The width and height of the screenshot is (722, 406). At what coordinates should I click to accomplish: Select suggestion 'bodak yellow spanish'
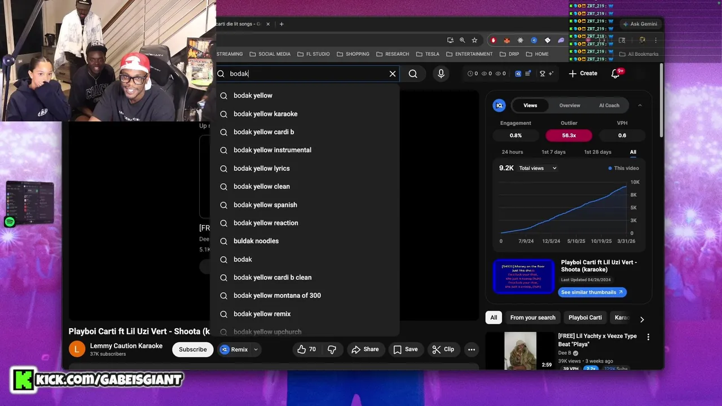305,205
